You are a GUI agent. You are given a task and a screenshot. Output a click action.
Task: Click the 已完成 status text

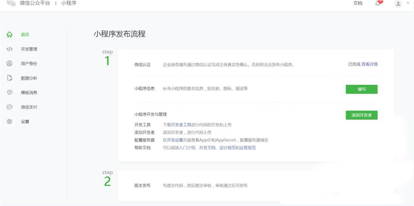coord(354,64)
